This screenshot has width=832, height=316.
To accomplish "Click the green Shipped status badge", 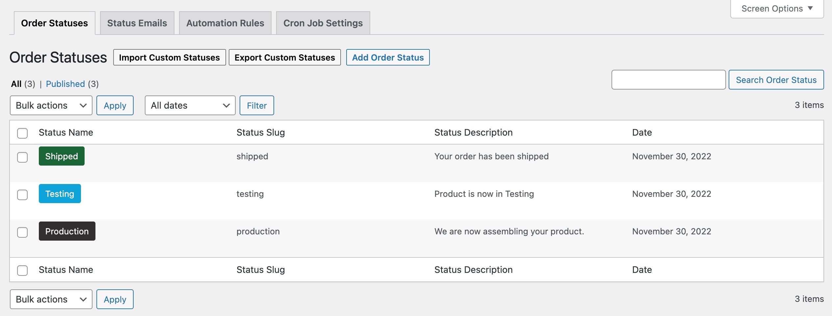I will point(61,156).
